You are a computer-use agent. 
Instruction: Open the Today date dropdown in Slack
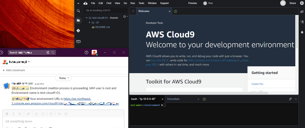click(x=64, y=78)
